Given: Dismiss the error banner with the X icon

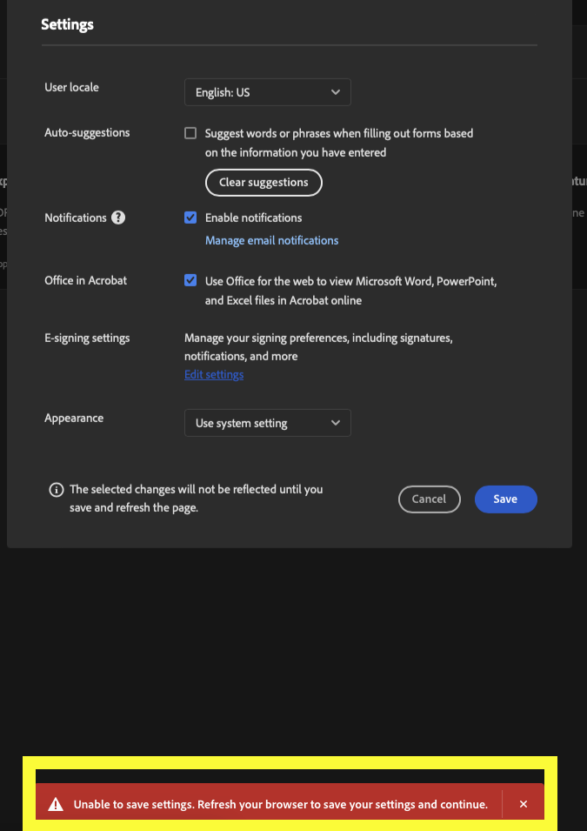Looking at the screenshot, I should (524, 803).
